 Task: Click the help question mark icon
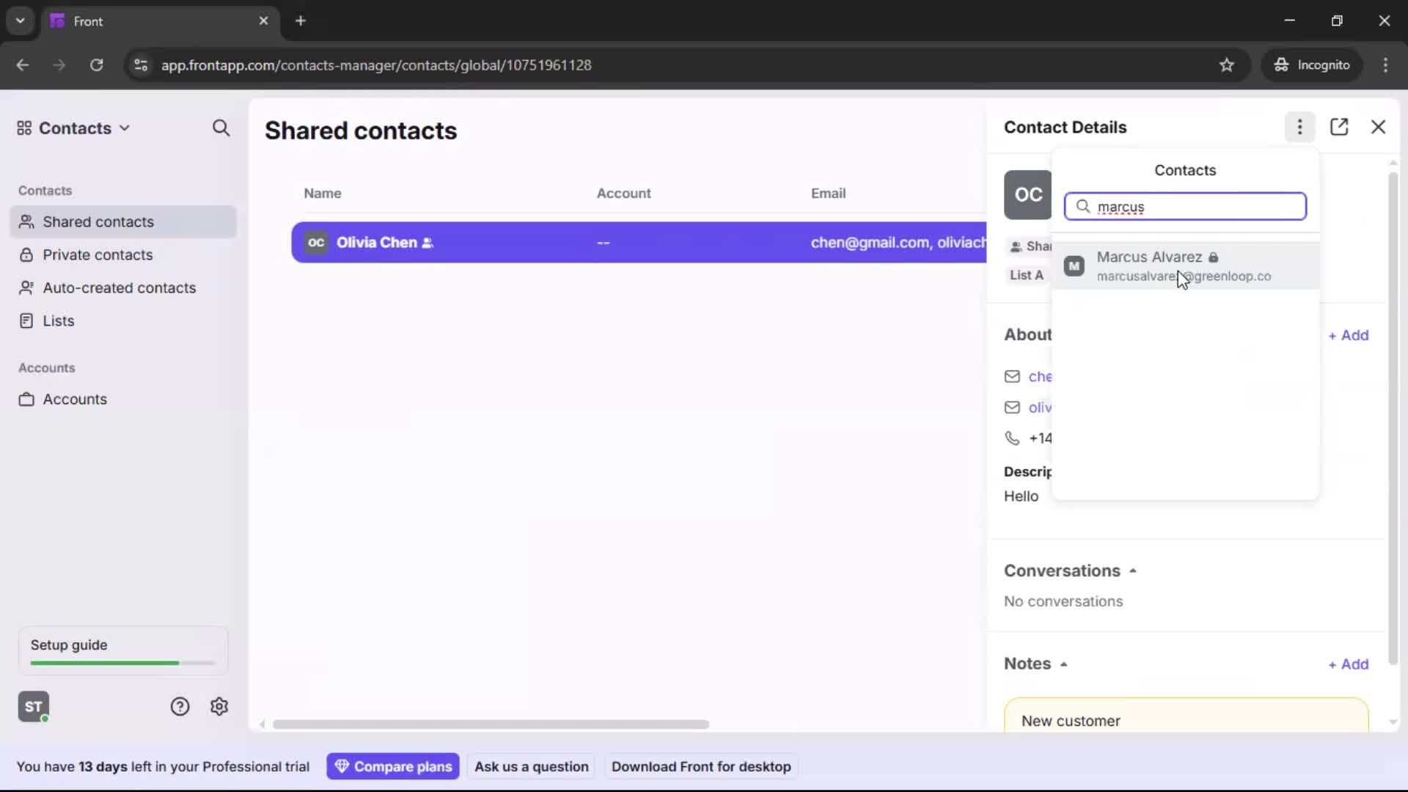180,706
